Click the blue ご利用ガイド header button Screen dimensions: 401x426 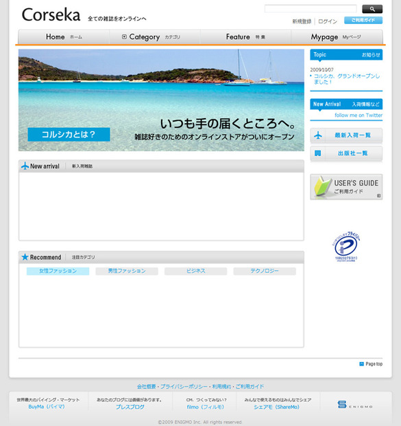click(363, 20)
